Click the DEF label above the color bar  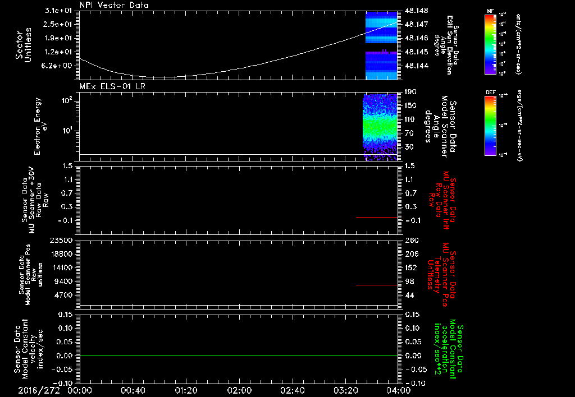click(x=491, y=93)
